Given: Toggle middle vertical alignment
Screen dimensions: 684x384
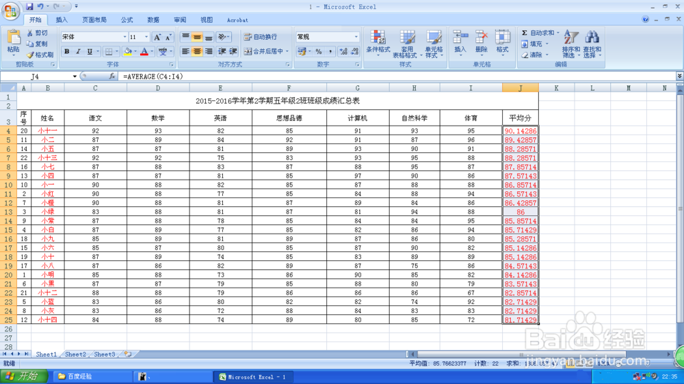Looking at the screenshot, I should 197,37.
